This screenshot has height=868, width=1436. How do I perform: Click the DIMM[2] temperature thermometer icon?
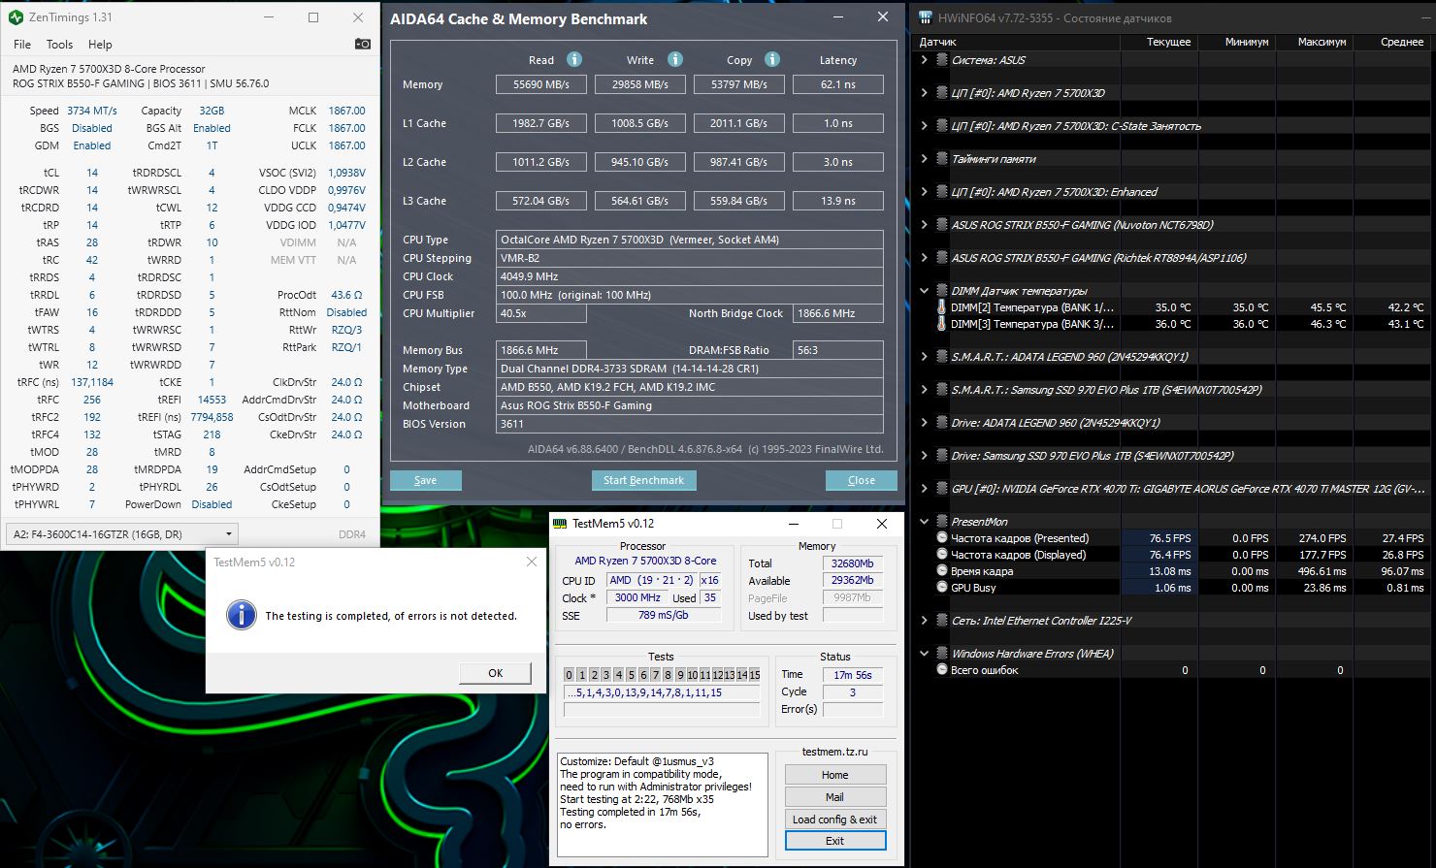941,307
